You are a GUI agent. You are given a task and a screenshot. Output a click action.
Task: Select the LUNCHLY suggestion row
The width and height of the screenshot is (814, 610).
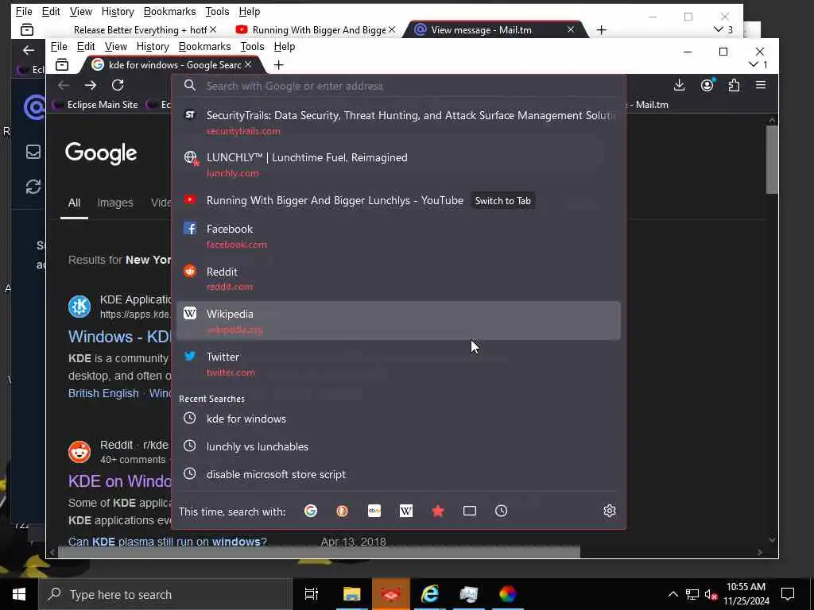point(399,165)
